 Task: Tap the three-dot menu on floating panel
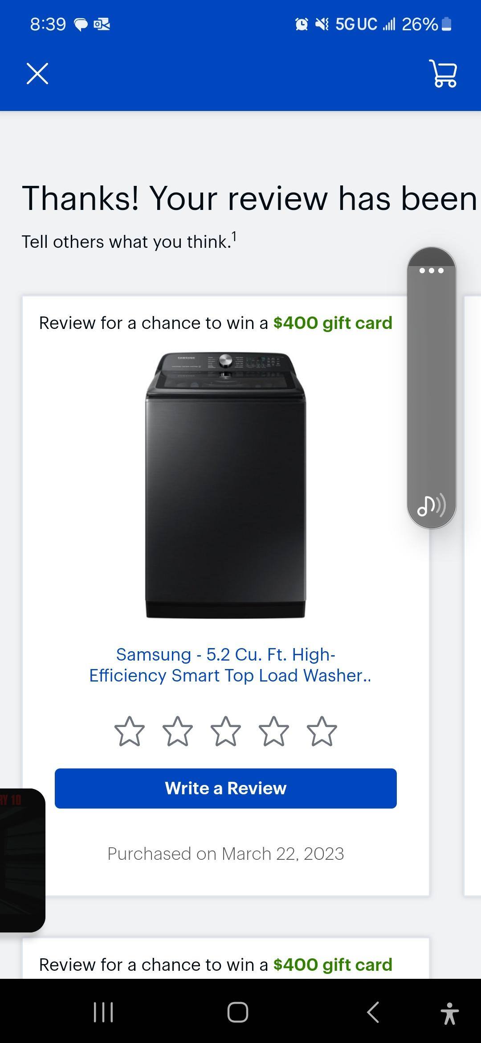pos(431,271)
